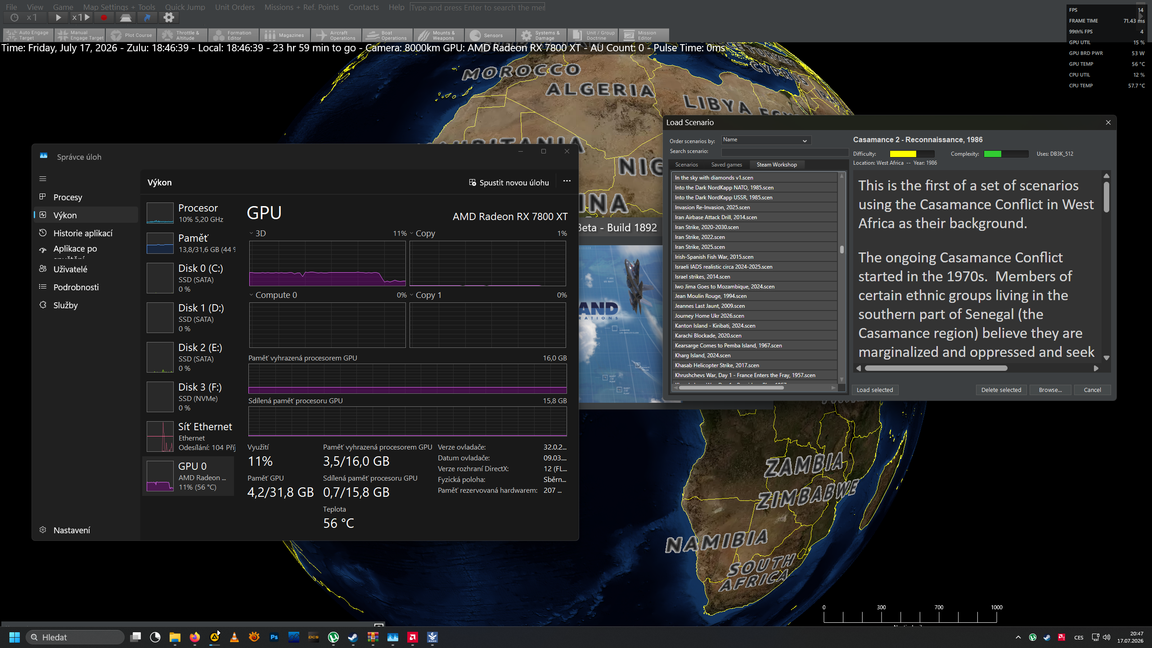Click the Search scenario input field
The width and height of the screenshot is (1152, 648).
784,152
